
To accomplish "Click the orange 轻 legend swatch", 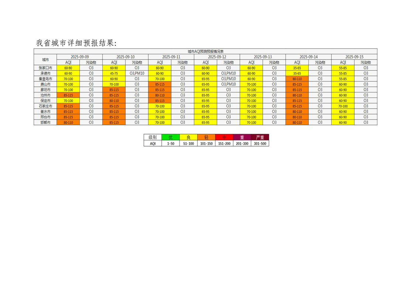I will click(206, 137).
